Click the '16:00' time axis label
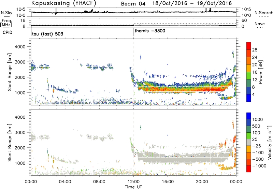The image size is (273, 189). tap(168, 182)
